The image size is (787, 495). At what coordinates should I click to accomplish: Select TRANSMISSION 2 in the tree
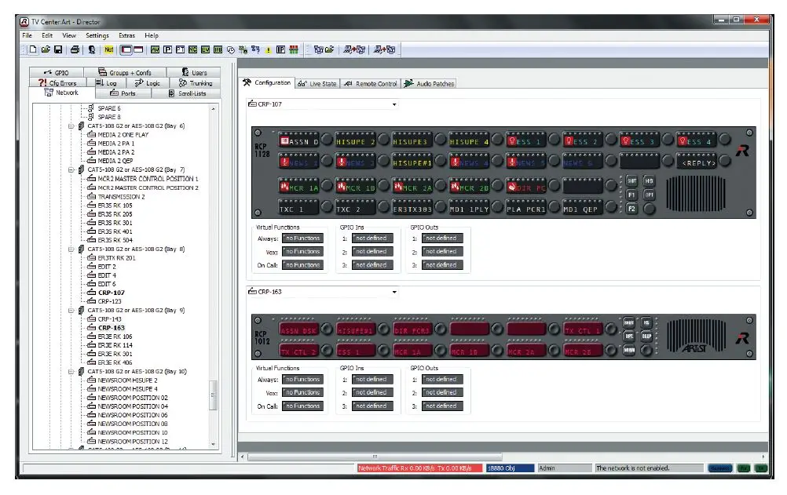click(x=121, y=197)
